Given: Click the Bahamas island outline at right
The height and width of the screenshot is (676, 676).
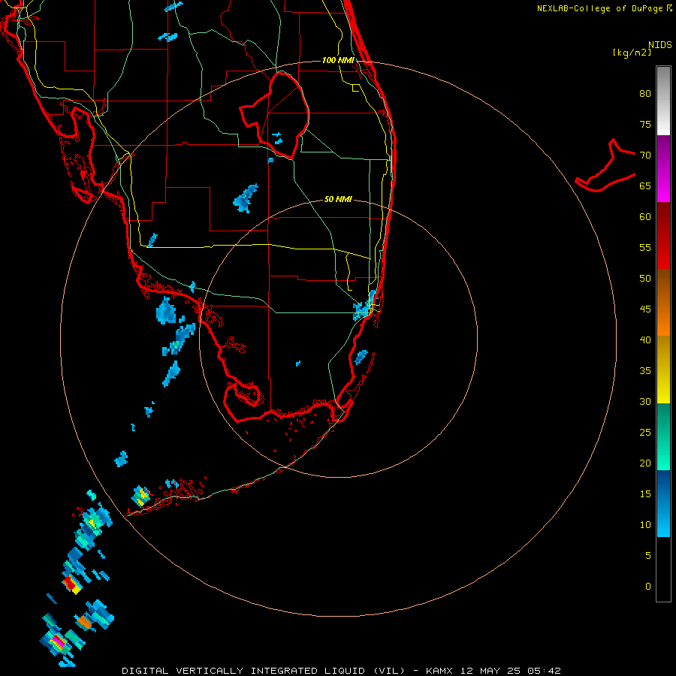Looking at the screenshot, I should [606, 166].
